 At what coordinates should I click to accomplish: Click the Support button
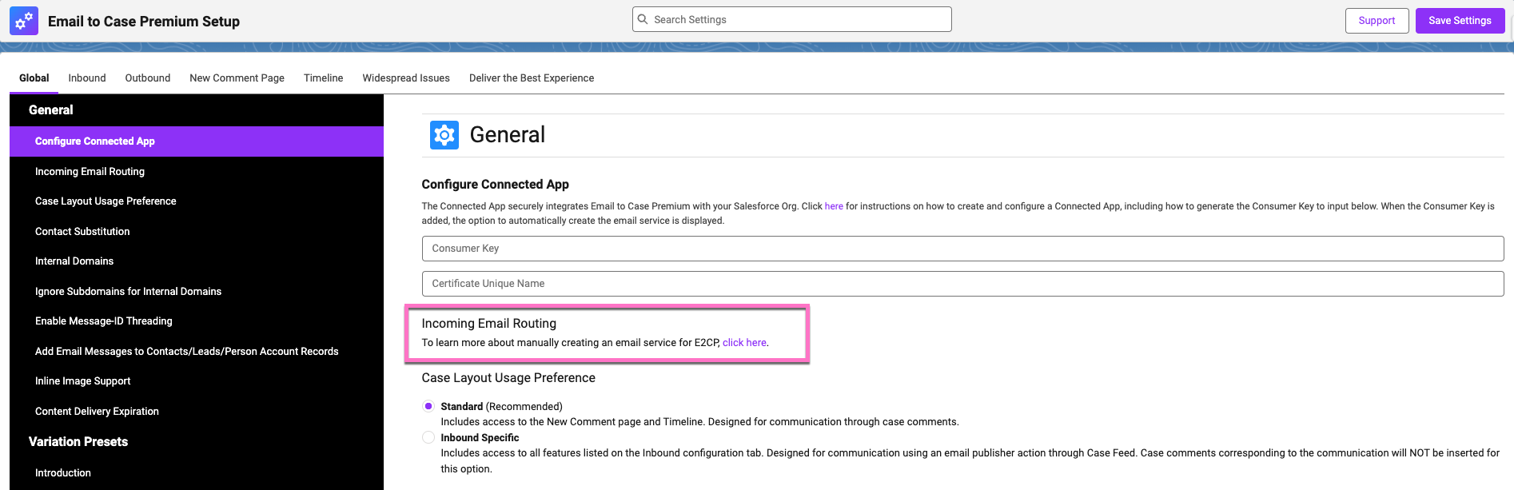1377,21
